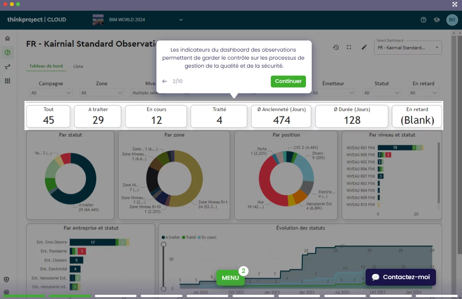Click the Home icon in the sidebar
Viewport: 462px width, 299px height.
[x=8, y=38]
